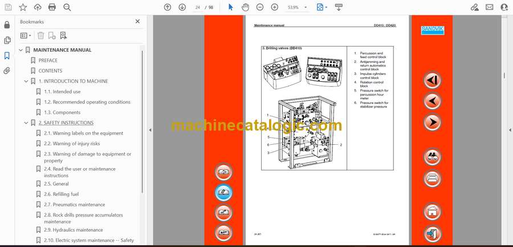Click the page number field showing 24

(x=198, y=7)
